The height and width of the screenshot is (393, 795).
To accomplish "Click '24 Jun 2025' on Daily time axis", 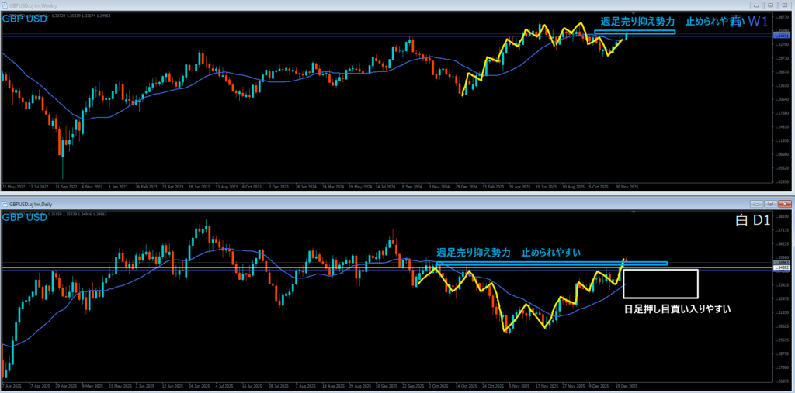I will 201,387.
